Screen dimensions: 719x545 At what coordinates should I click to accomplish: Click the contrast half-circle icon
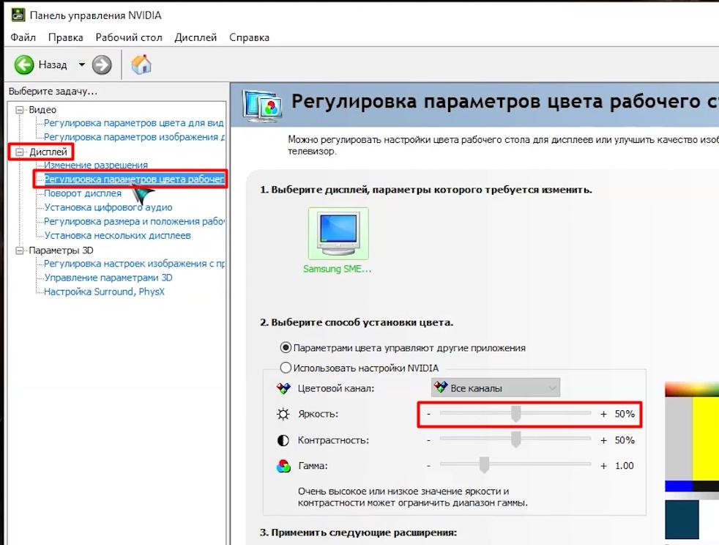pos(283,440)
